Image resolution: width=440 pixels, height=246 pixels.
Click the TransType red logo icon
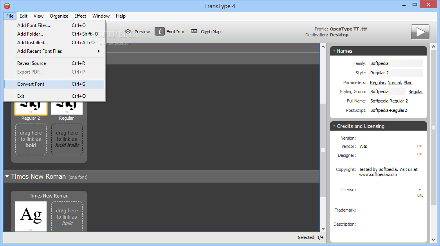(x=7, y=6)
